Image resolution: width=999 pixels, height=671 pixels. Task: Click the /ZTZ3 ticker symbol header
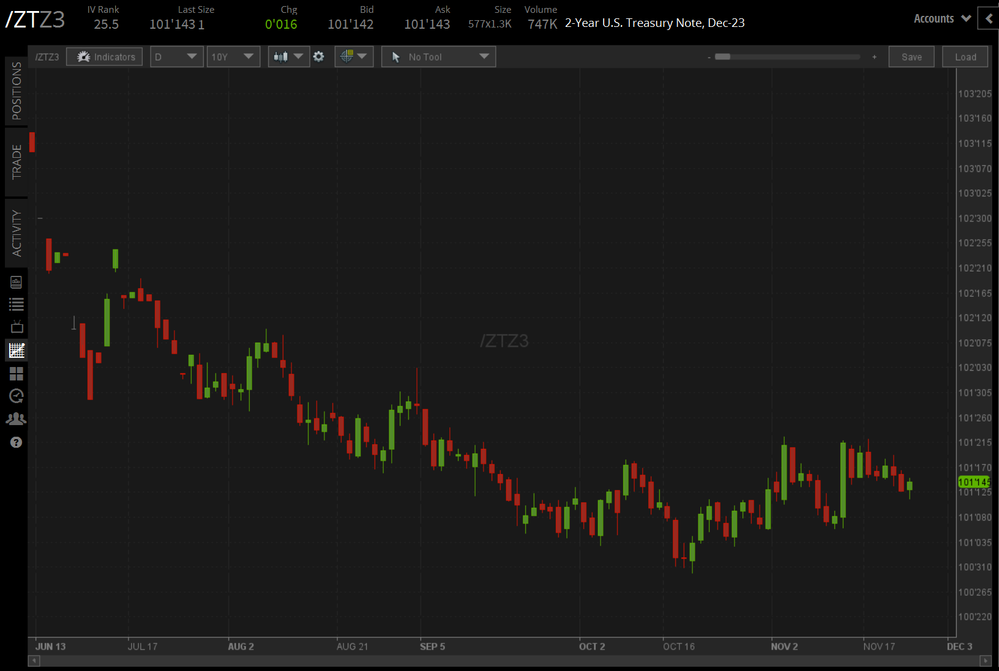pyautogui.click(x=35, y=20)
